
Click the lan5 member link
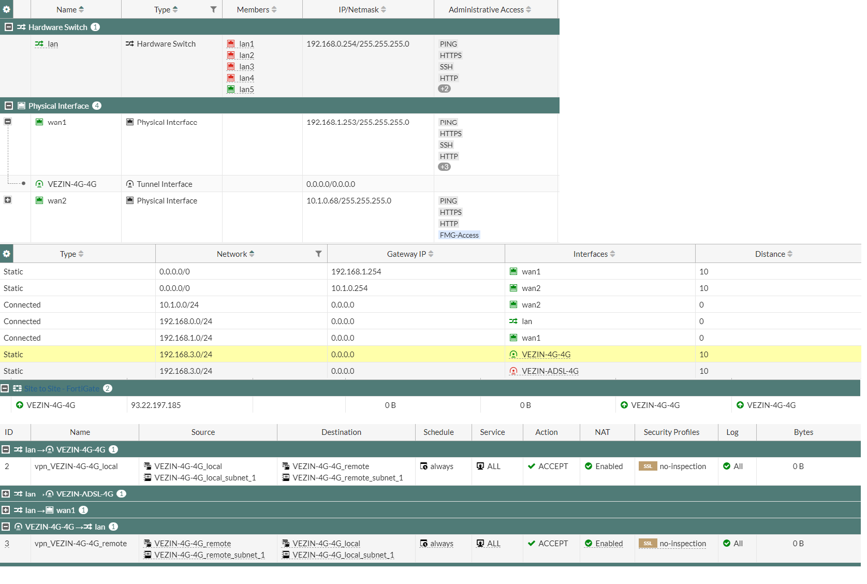(x=246, y=90)
